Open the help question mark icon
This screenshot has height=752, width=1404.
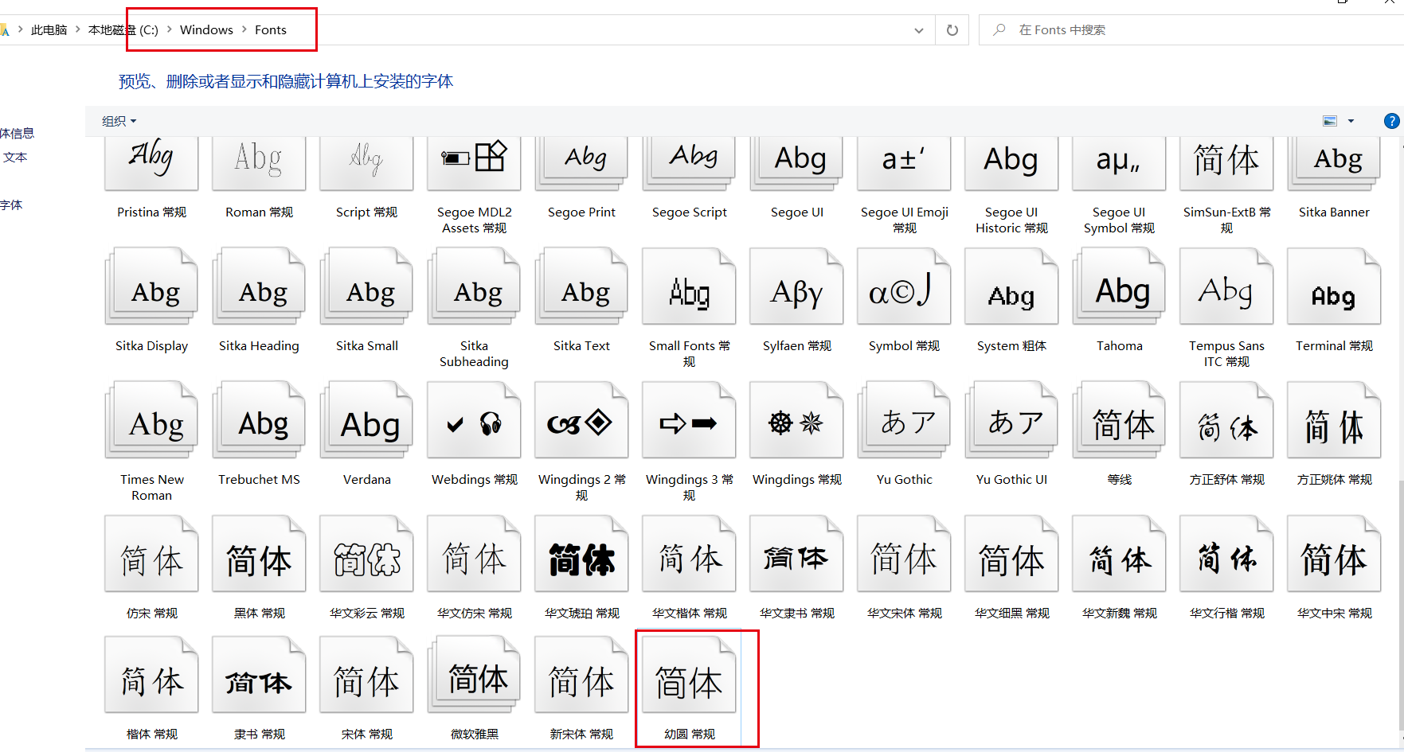pyautogui.click(x=1391, y=121)
